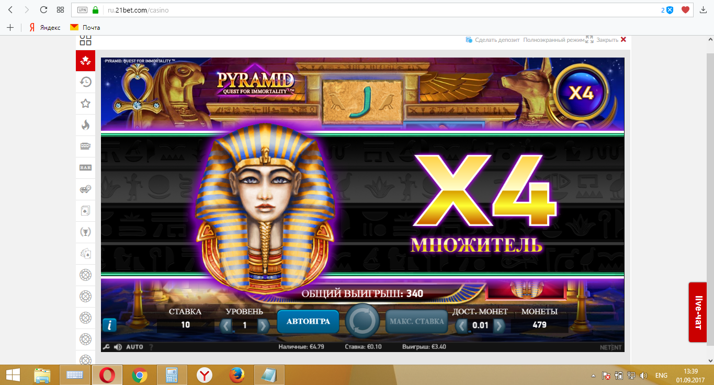Open the Calculator taskbar icon
The height and width of the screenshot is (385, 714).
pyautogui.click(x=172, y=375)
